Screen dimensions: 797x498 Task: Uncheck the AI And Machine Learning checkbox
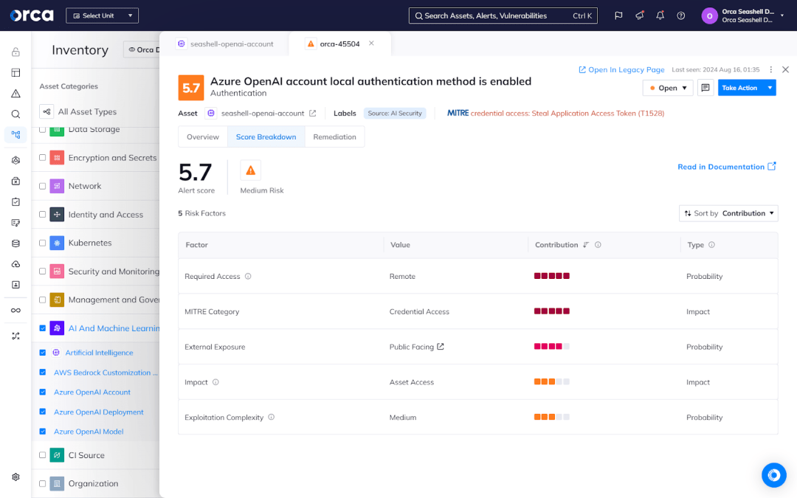tap(43, 328)
